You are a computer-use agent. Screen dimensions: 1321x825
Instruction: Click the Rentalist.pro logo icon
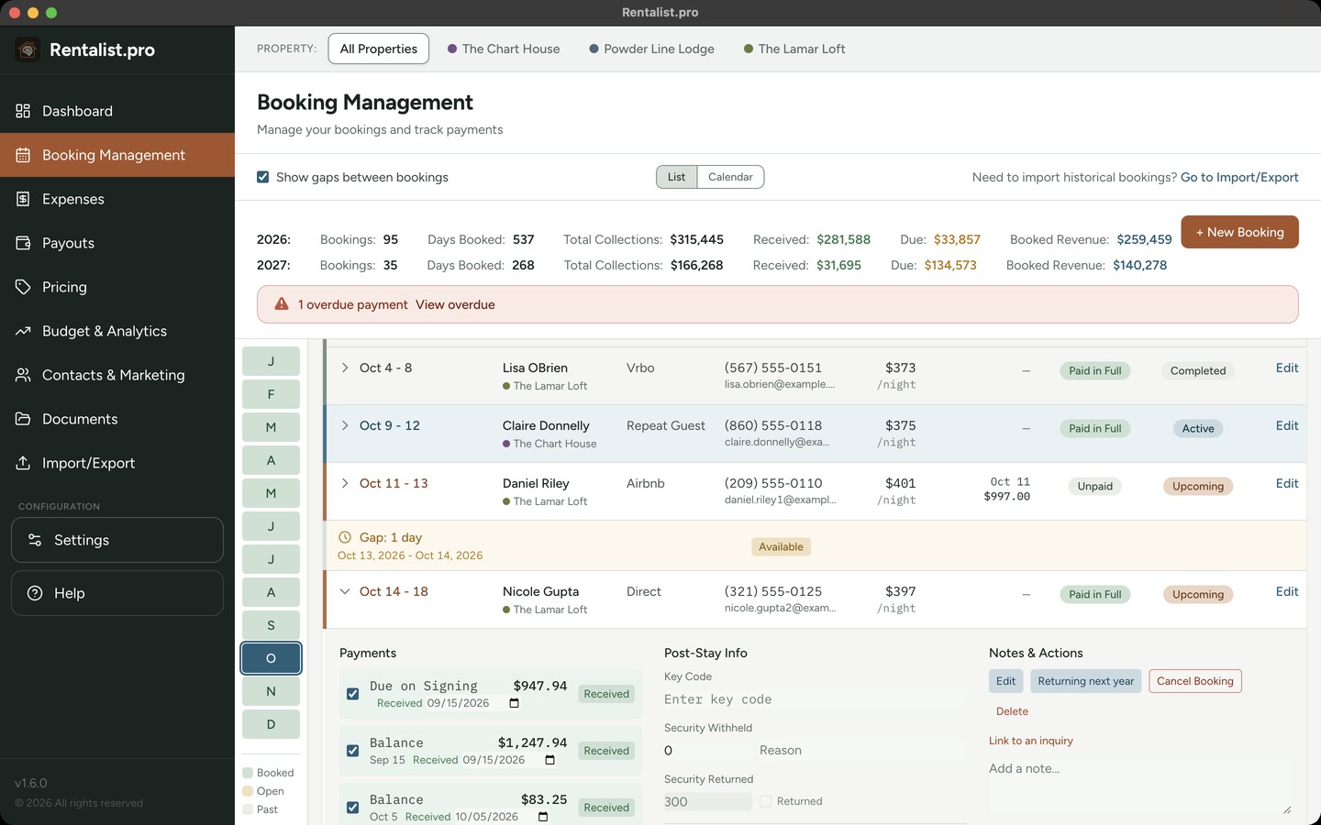[x=28, y=49]
